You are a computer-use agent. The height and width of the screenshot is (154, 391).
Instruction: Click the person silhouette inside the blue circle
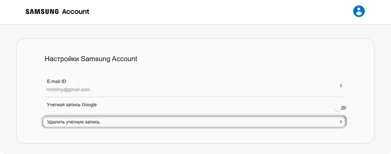(x=359, y=11)
